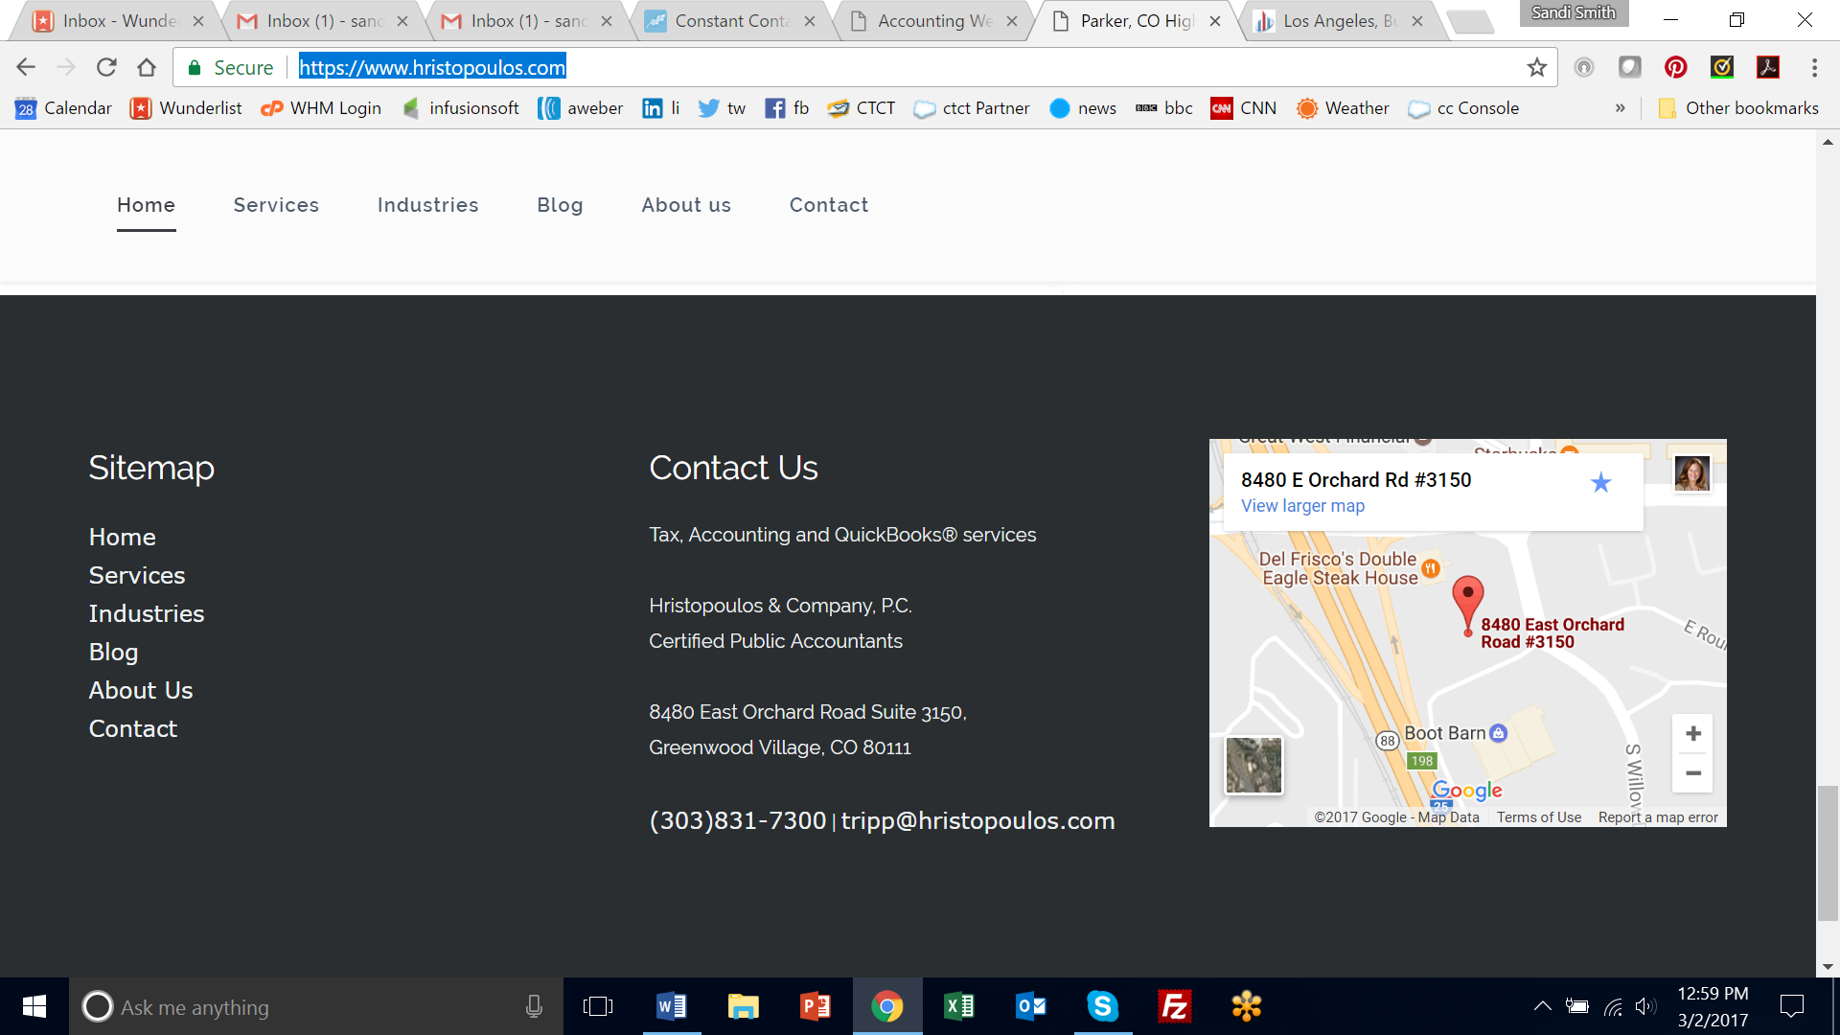Open the news bookmark
The width and height of the screenshot is (1840, 1035).
point(1083,108)
